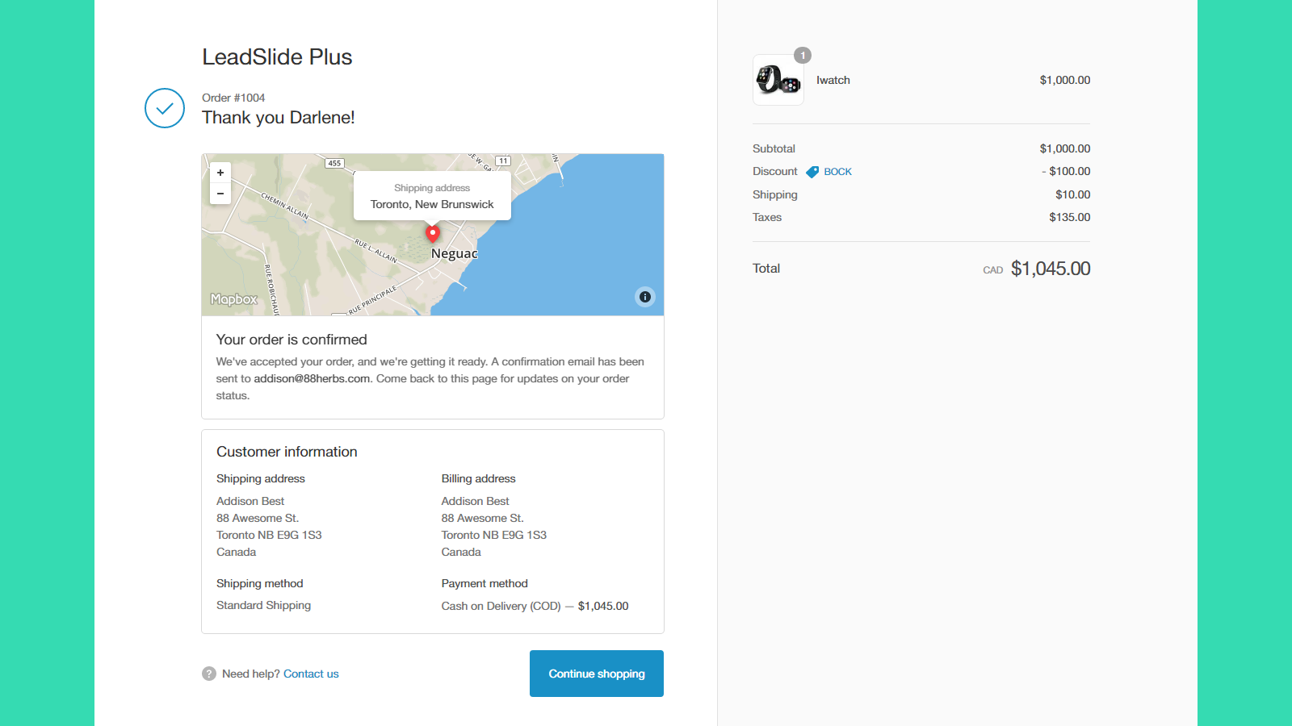Viewport: 1292px width, 726px height.
Task: Click the Iwatch product thumbnail
Action: [778, 80]
